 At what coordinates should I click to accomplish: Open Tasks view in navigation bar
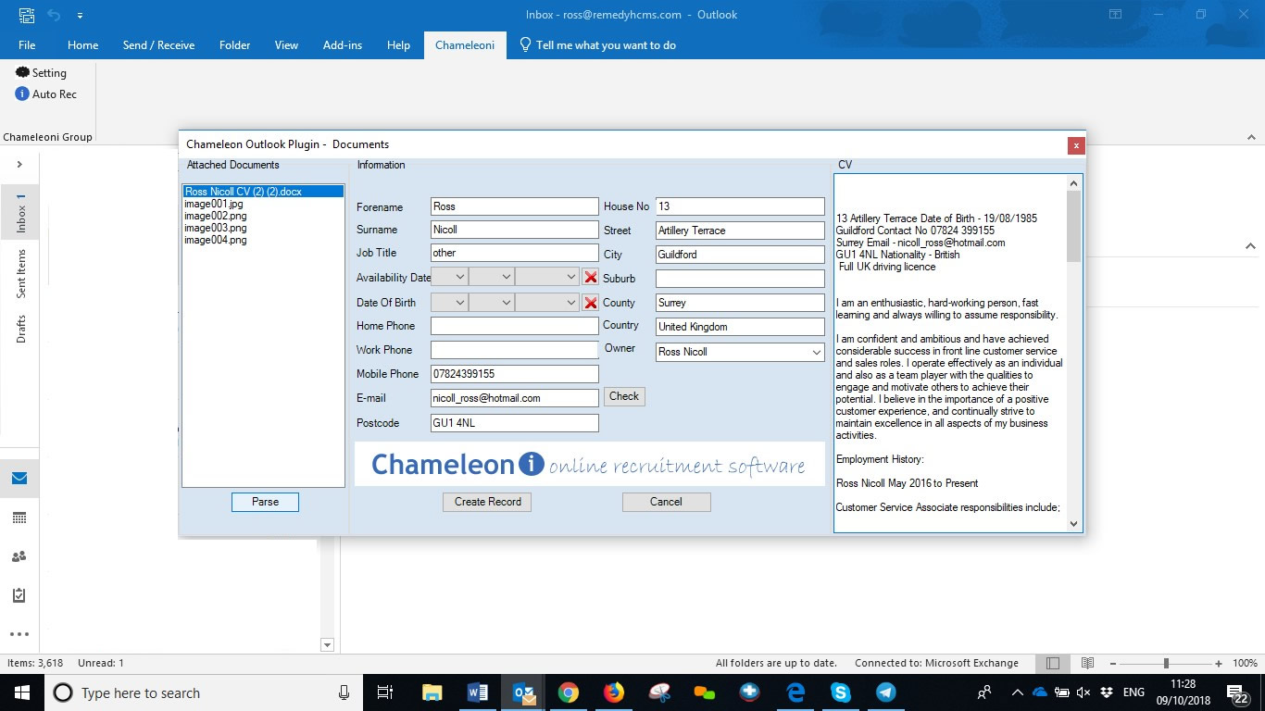click(19, 595)
